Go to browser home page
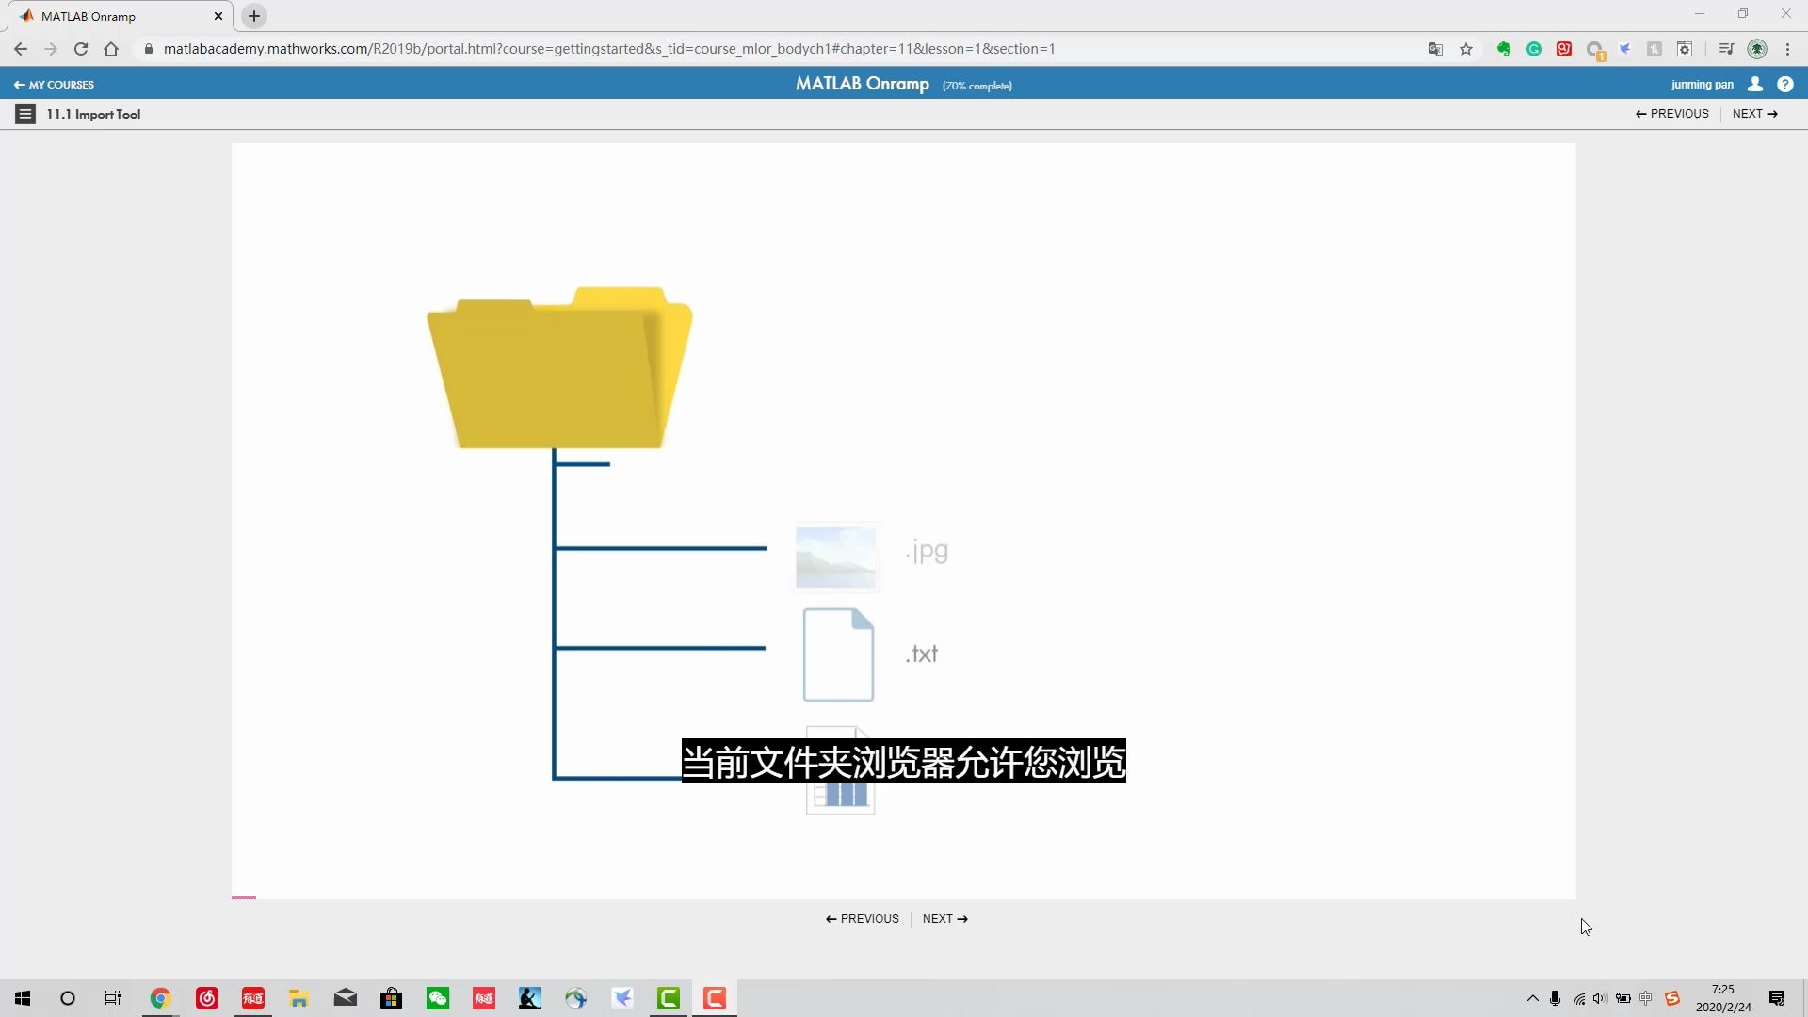 [111, 49]
